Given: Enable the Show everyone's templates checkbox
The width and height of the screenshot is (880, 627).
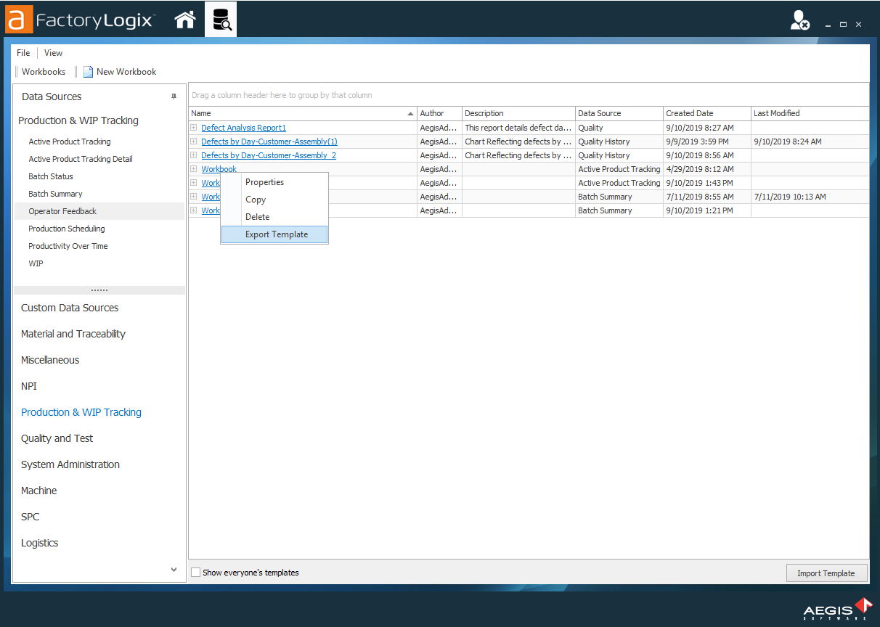Looking at the screenshot, I should (x=195, y=572).
